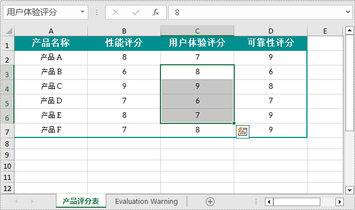The width and height of the screenshot is (355, 210).
Task: Click the 性能评分 header cell
Action: click(124, 43)
